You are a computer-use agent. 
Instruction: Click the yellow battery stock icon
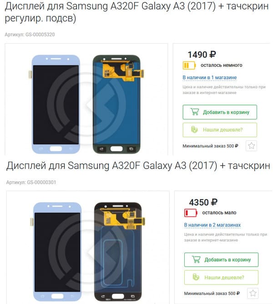click(x=189, y=65)
